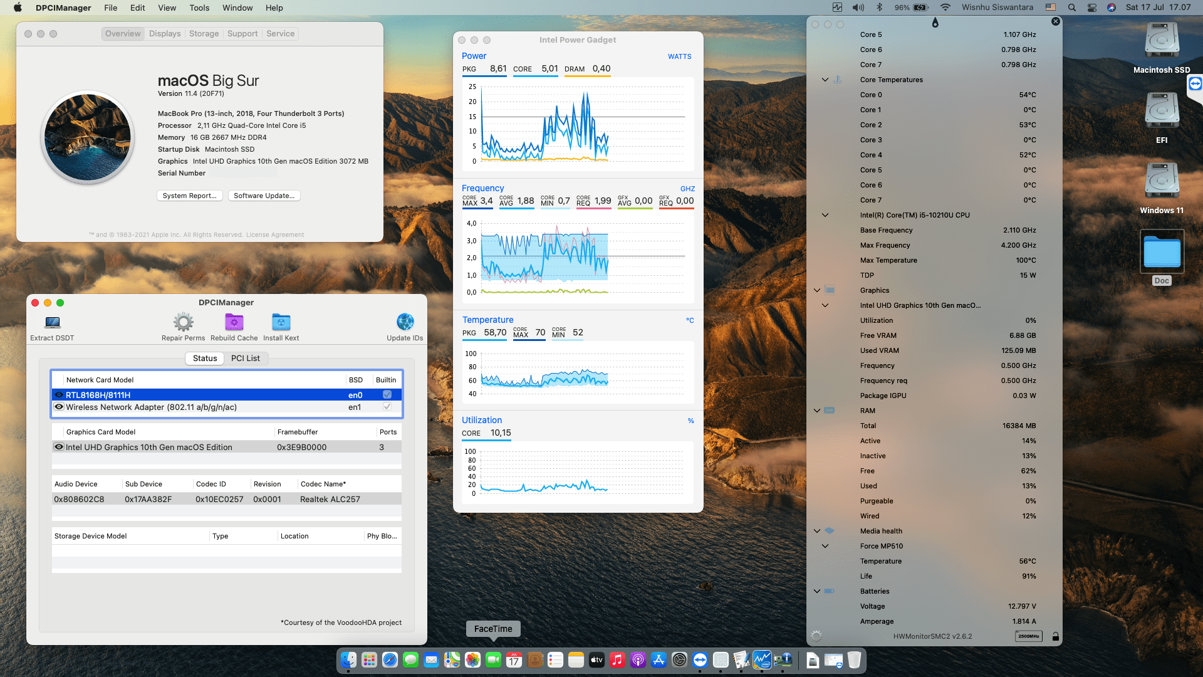Collapse the Intel(R) Core(TM) i5-10210U CPU group
Image resolution: width=1203 pixels, height=677 pixels.
pos(825,215)
